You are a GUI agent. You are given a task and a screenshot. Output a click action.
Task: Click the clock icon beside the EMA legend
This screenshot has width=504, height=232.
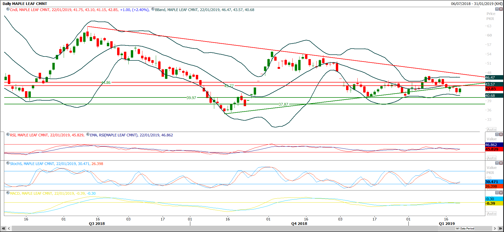click(88, 135)
